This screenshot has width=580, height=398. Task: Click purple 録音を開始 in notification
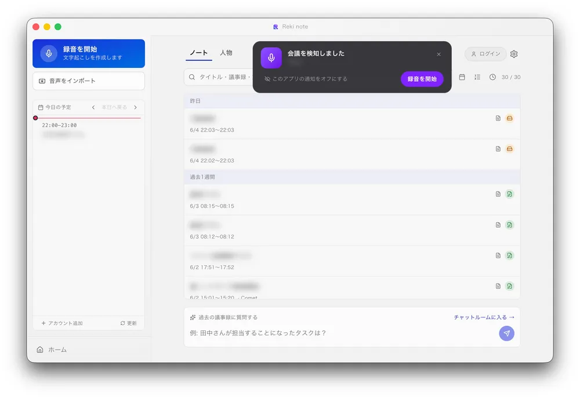point(422,79)
